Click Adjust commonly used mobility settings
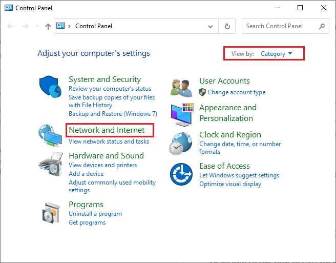The height and width of the screenshot is (263, 336). pos(112,187)
